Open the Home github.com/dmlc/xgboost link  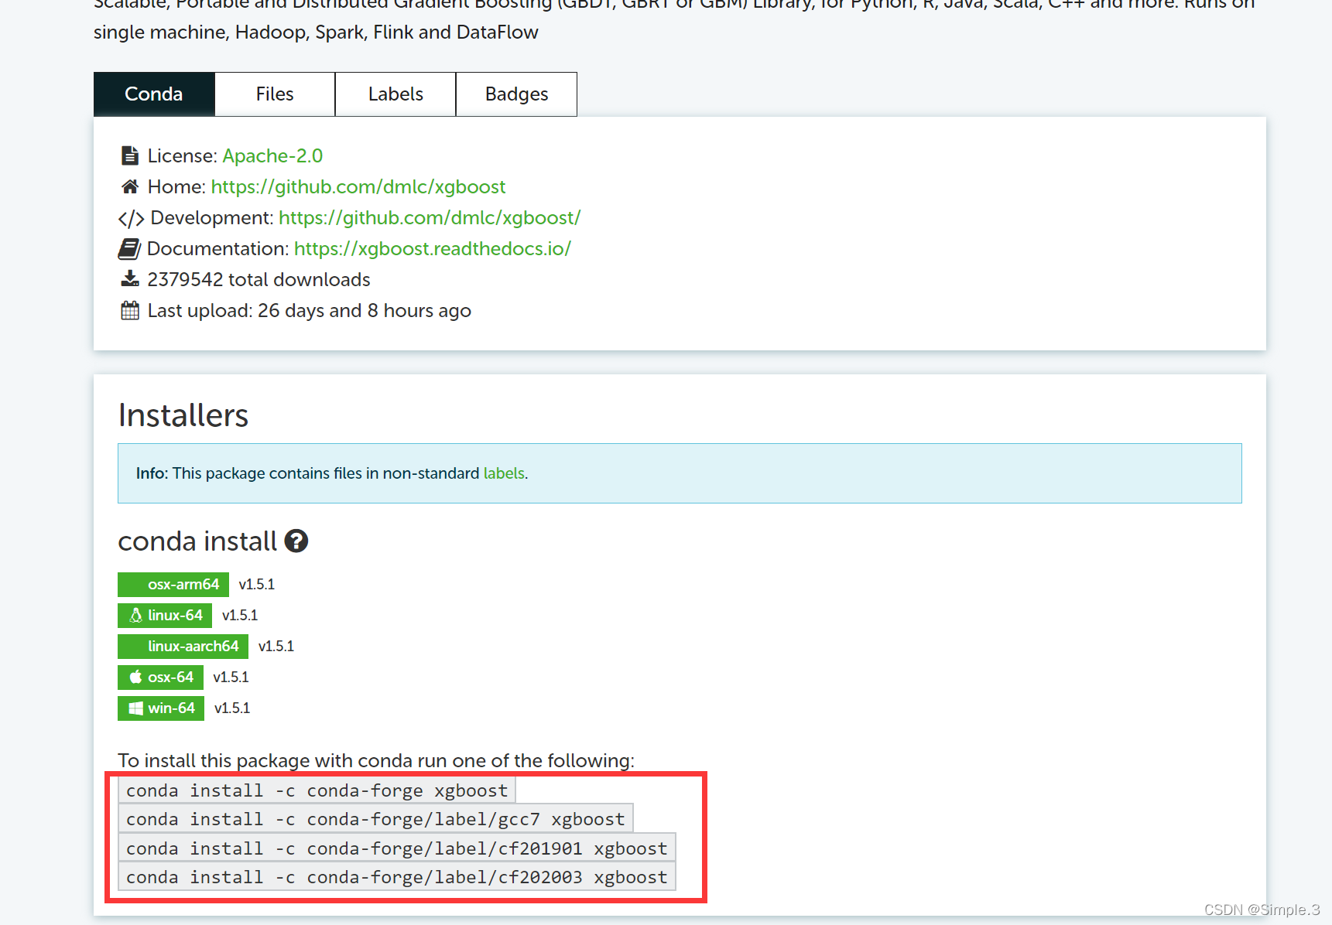pos(358,186)
